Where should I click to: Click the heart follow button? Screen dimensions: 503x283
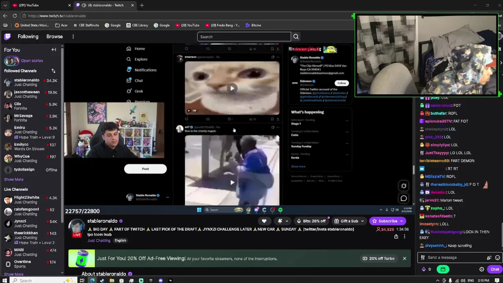coord(264,221)
